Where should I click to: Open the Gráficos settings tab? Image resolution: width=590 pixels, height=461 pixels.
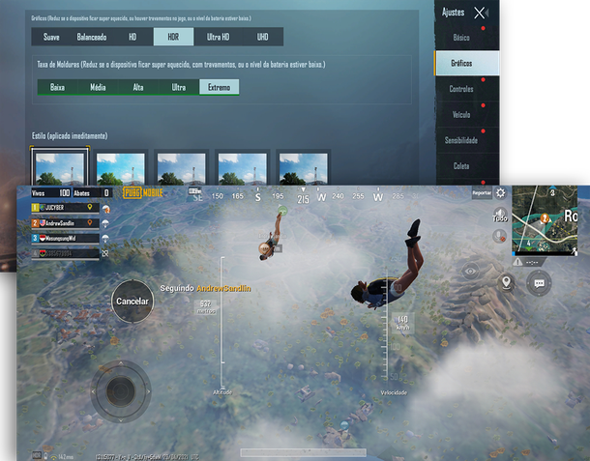coord(467,63)
